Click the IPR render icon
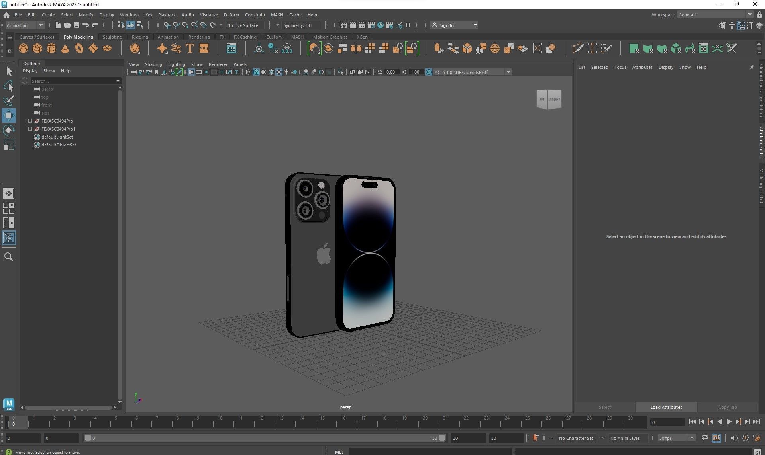Viewport: 765px width, 455px height. (x=362, y=25)
